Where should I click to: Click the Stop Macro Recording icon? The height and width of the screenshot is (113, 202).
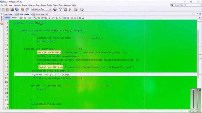click(75, 18)
